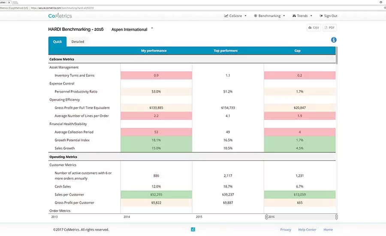Select Average Number of Lines per Order label
Image resolution: width=386 pixels, height=236 pixels.
click(81, 116)
